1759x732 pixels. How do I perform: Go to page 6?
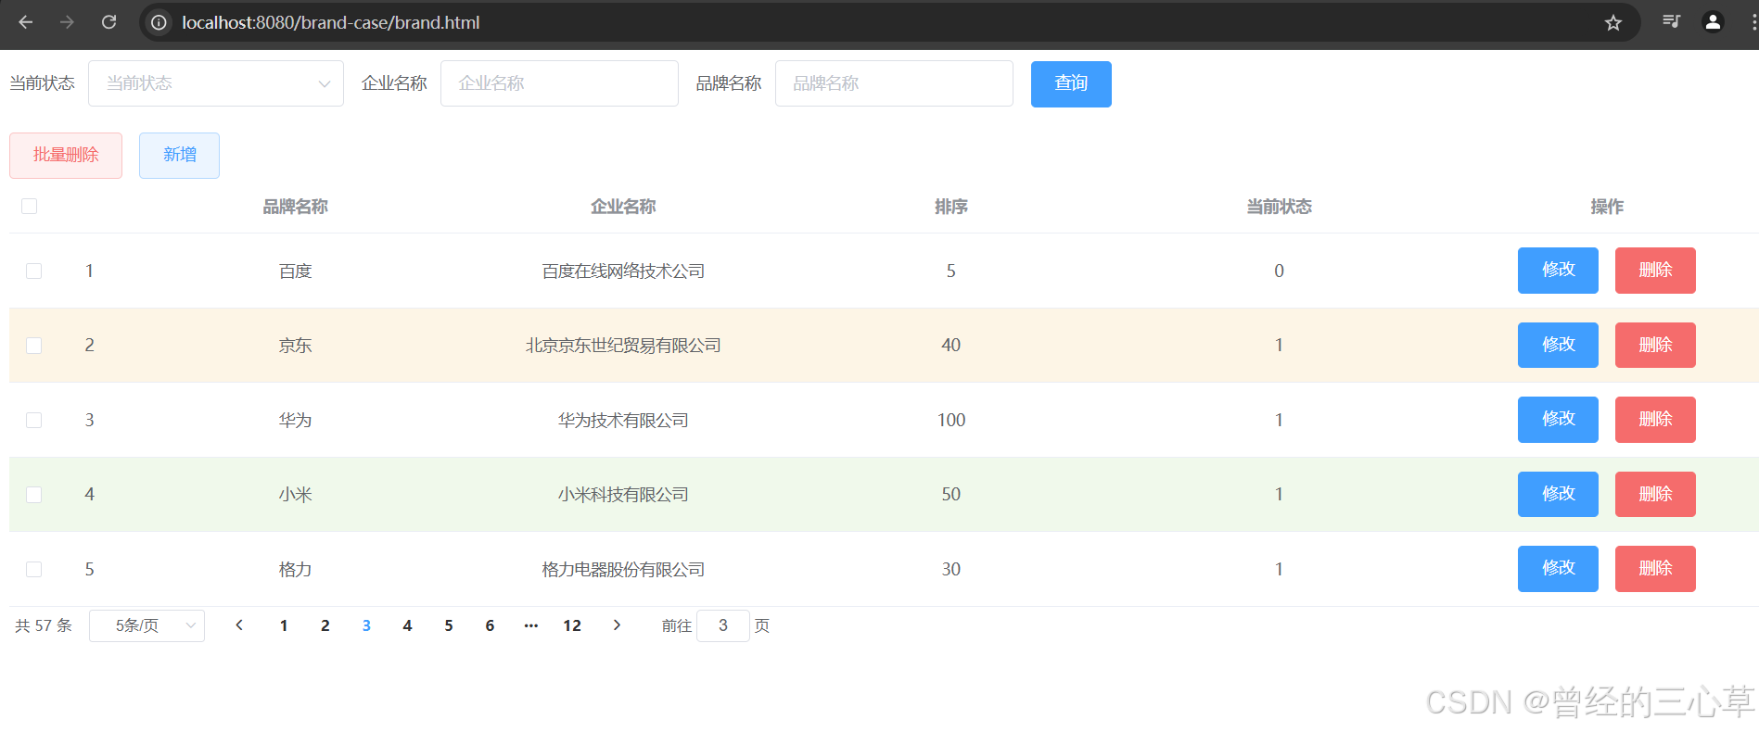(x=490, y=625)
